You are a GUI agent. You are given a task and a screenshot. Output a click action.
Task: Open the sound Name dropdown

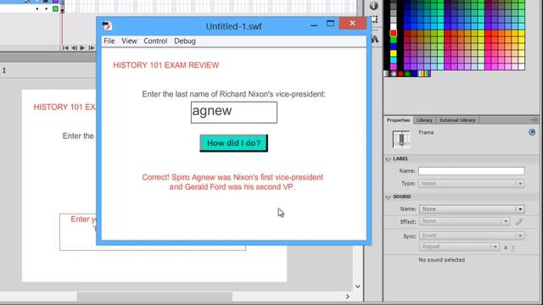(x=472, y=209)
